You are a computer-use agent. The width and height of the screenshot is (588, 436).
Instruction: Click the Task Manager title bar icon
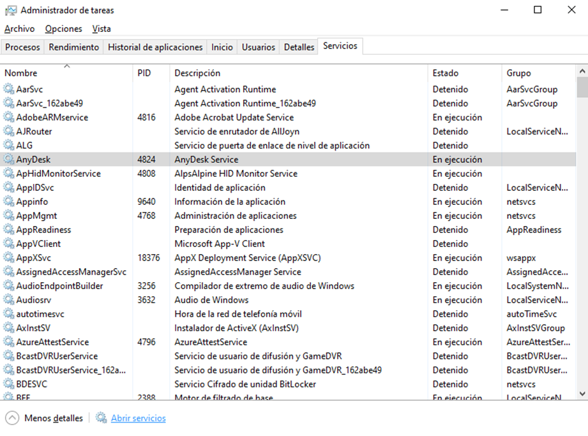10,10
